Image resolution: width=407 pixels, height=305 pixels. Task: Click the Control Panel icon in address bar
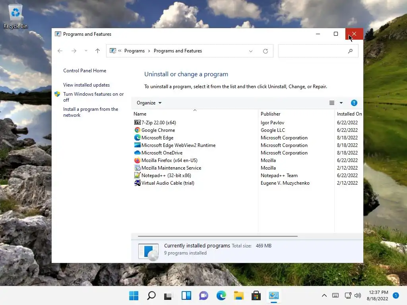tap(112, 51)
